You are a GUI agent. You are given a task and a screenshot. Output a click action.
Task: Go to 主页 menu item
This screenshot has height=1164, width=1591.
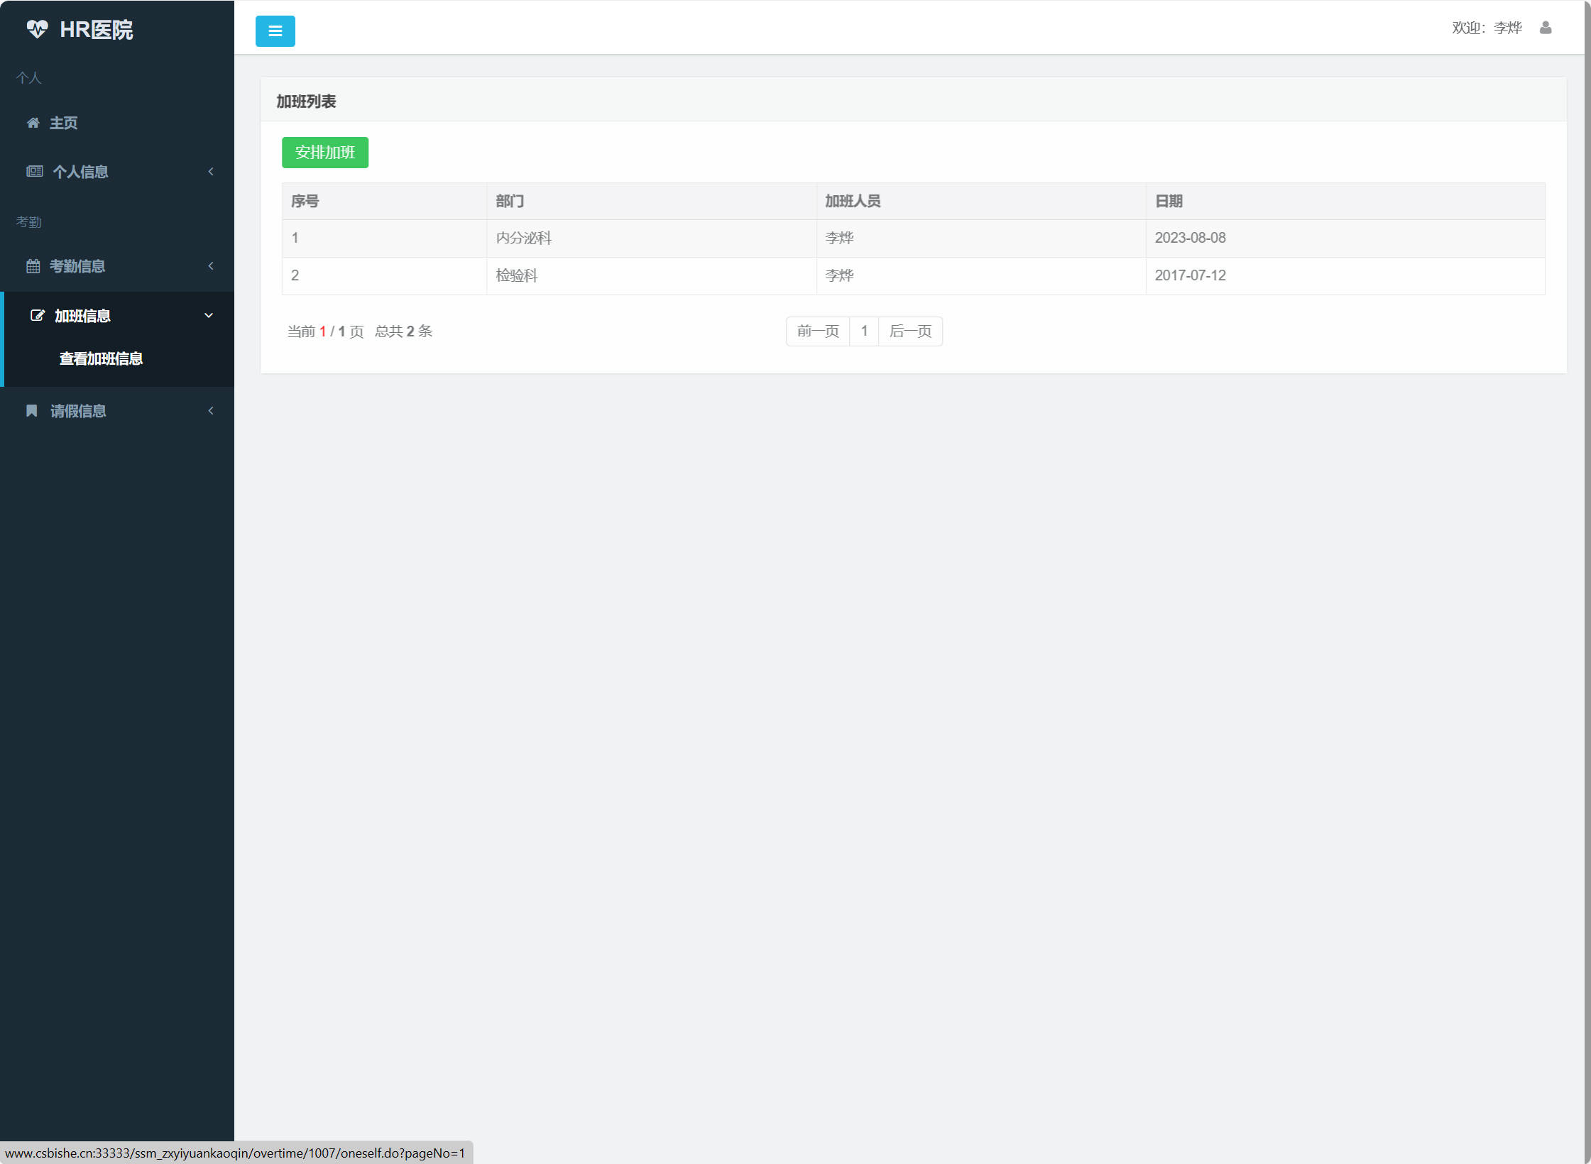pyautogui.click(x=63, y=123)
